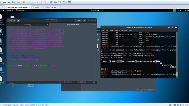189x106 pixels.
Task: Click the pen-shaped icon in the top bar
Action: [x=185, y=11]
